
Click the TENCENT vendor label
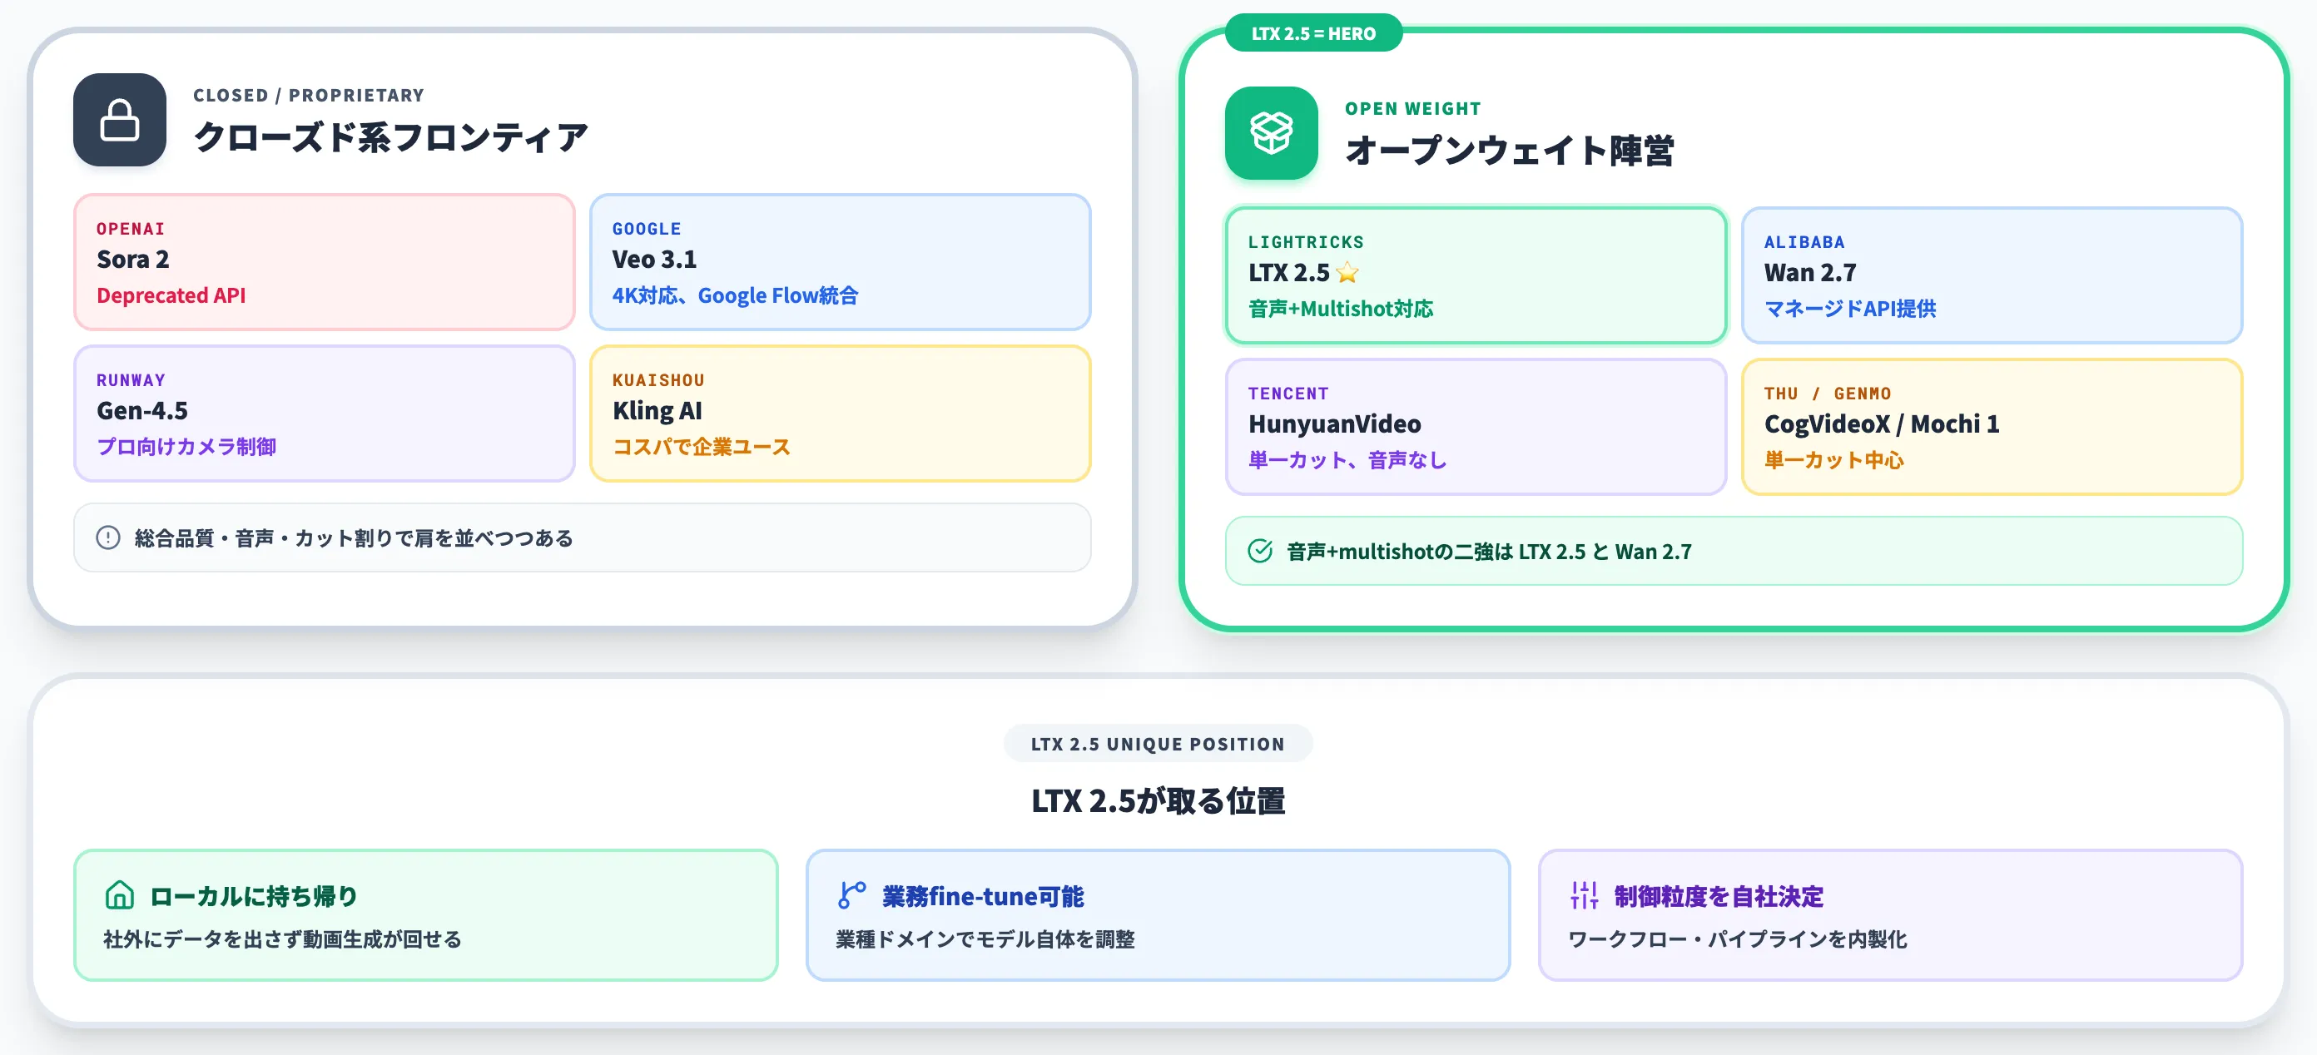click(1288, 394)
